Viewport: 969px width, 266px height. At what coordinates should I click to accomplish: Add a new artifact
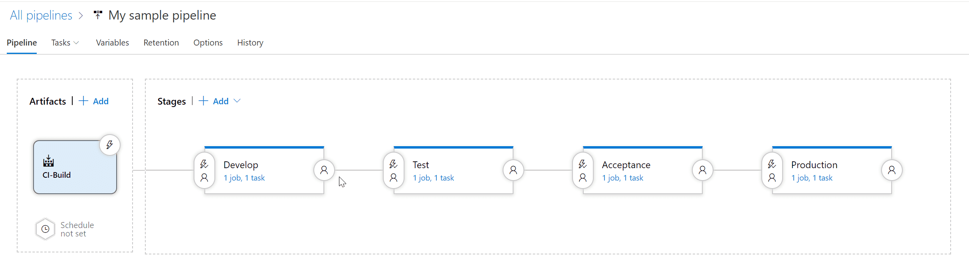[94, 101]
